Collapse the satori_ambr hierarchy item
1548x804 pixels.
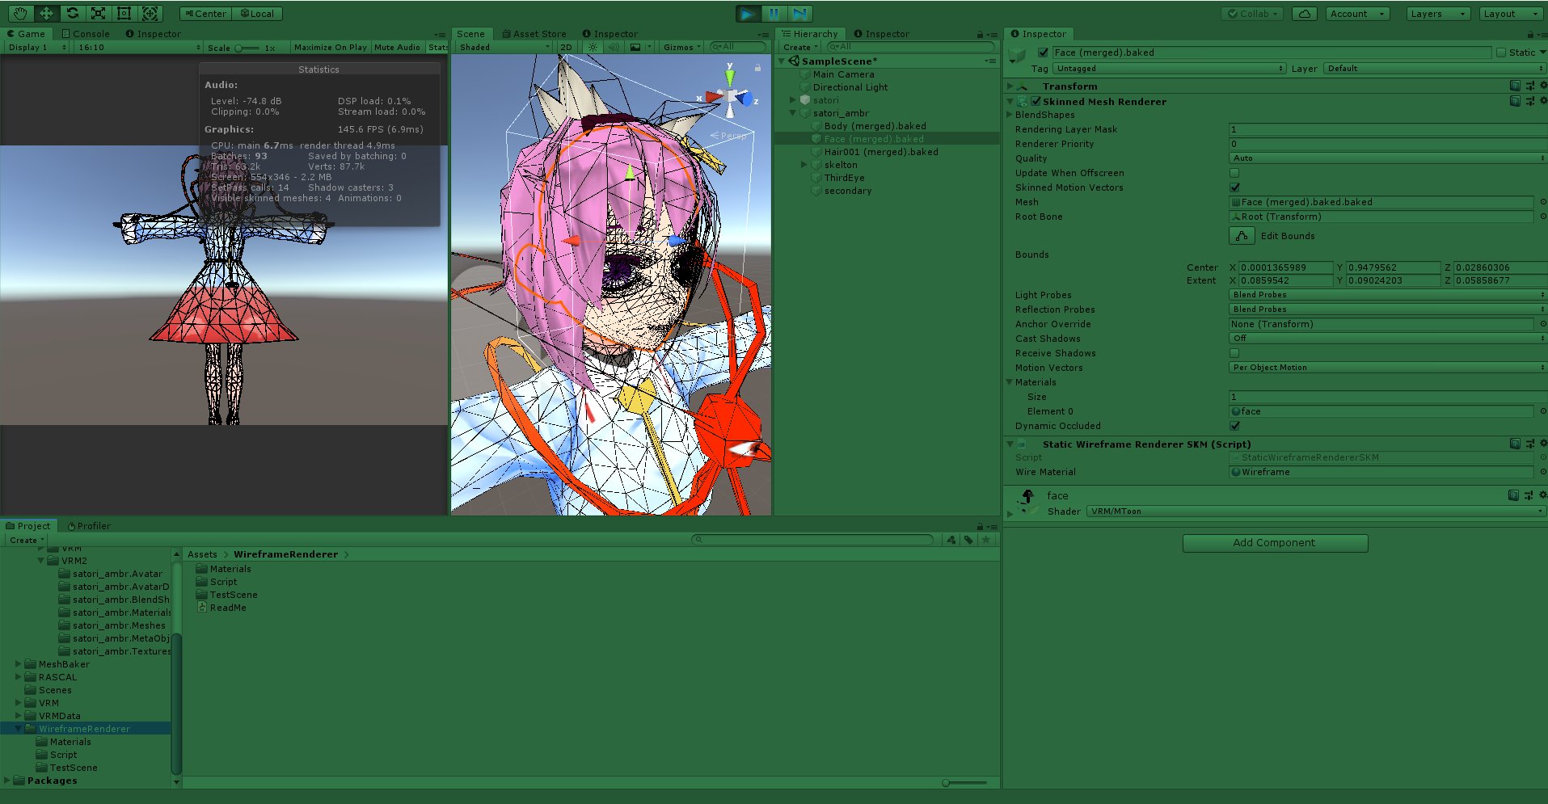[x=793, y=113]
